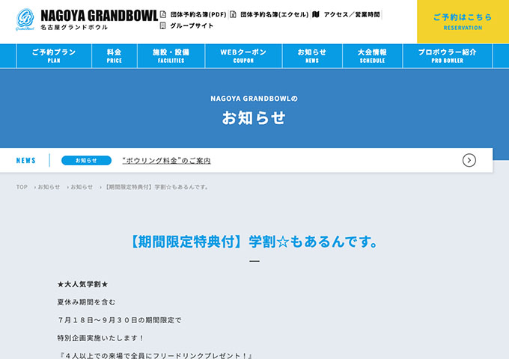Viewport: 509px width, 359px height.
Task: Open ご予約プラン PLAN menu
Action: coord(54,56)
